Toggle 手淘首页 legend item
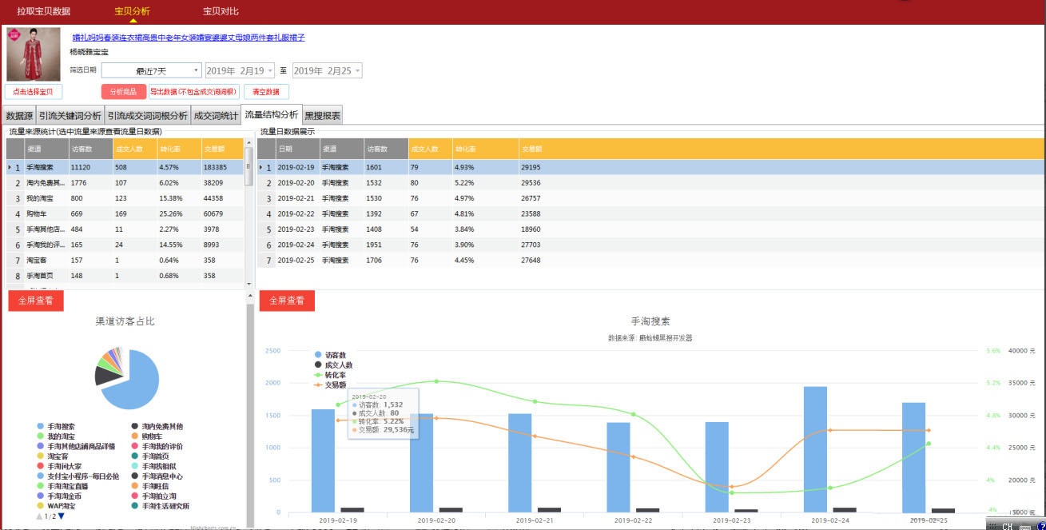This screenshot has width=1046, height=530. [x=150, y=456]
